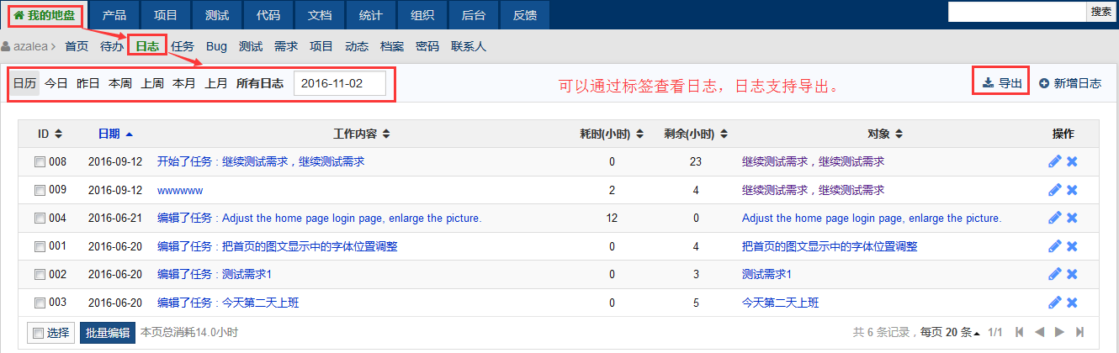1119x353 pixels.
Task: Click the edit pencil icon for log 004
Action: pyautogui.click(x=1055, y=219)
